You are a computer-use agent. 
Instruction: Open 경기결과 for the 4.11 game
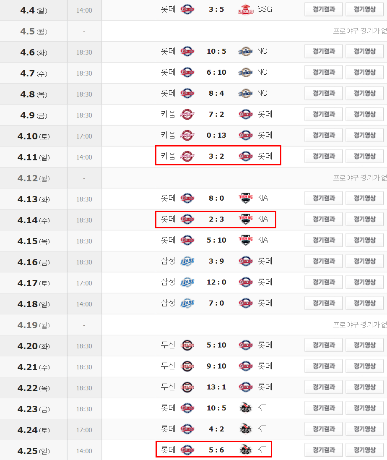coord(324,156)
